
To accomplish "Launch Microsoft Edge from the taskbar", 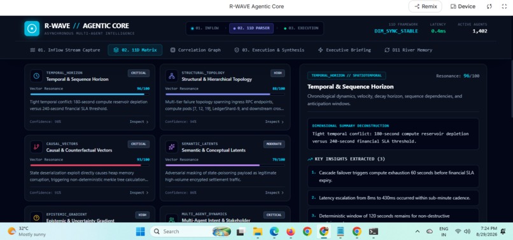I will tap(274, 232).
